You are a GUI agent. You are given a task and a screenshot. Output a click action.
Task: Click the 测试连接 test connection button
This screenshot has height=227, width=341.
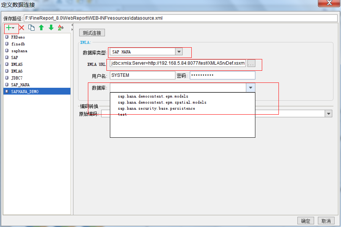click(92, 33)
